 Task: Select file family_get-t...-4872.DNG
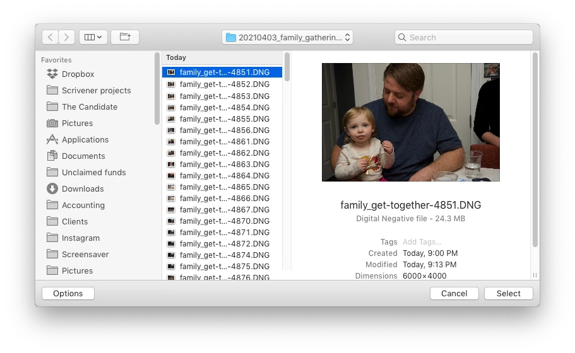pos(222,244)
